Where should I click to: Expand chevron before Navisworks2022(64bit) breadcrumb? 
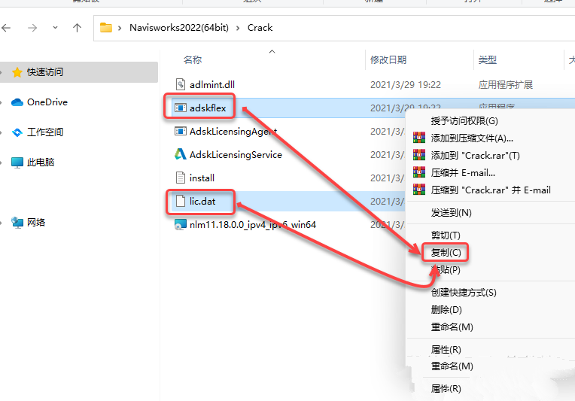click(120, 28)
